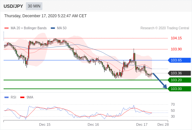This screenshot has height=130, width=192.
Task: Click the Dec 17 date axis label
Action: (x=142, y=124)
